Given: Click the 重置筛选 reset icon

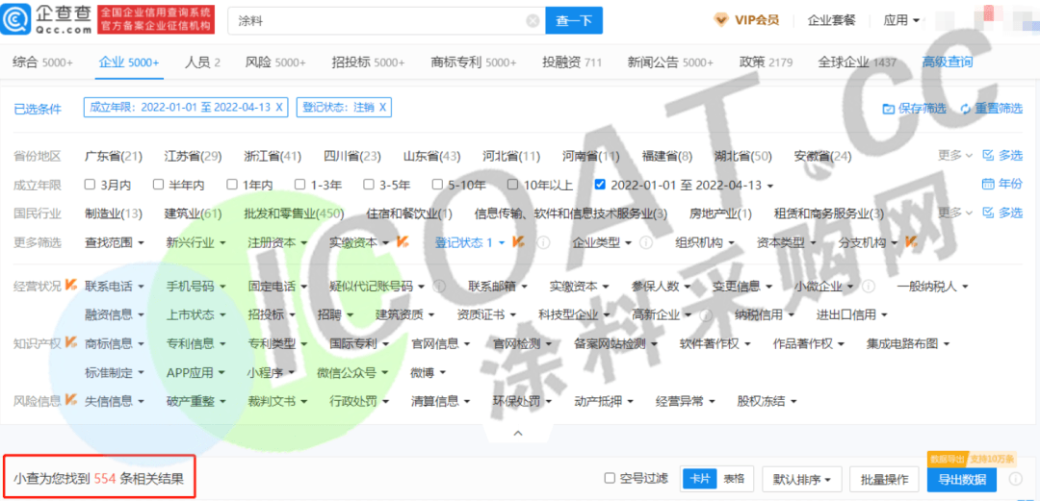Looking at the screenshot, I should pyautogui.click(x=964, y=109).
